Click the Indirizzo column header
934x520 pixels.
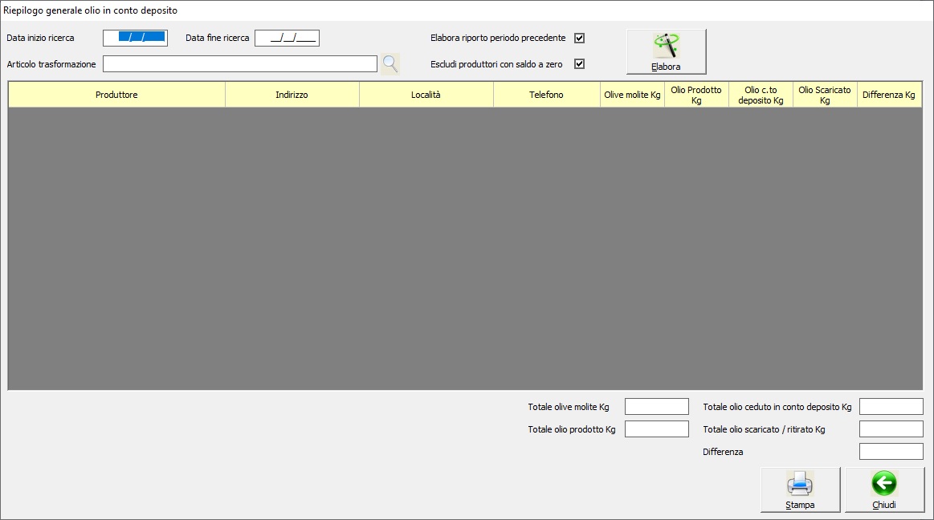click(x=292, y=95)
